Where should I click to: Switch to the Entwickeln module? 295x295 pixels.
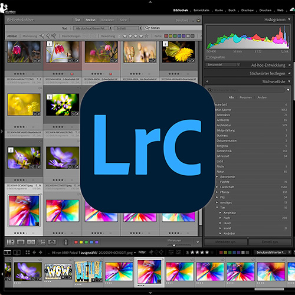point(201,10)
